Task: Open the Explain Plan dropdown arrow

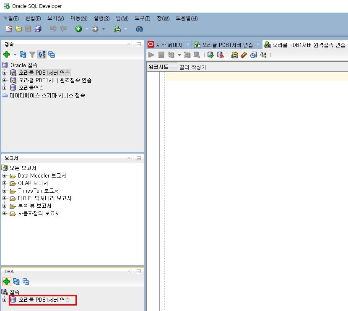Action: 179,55
